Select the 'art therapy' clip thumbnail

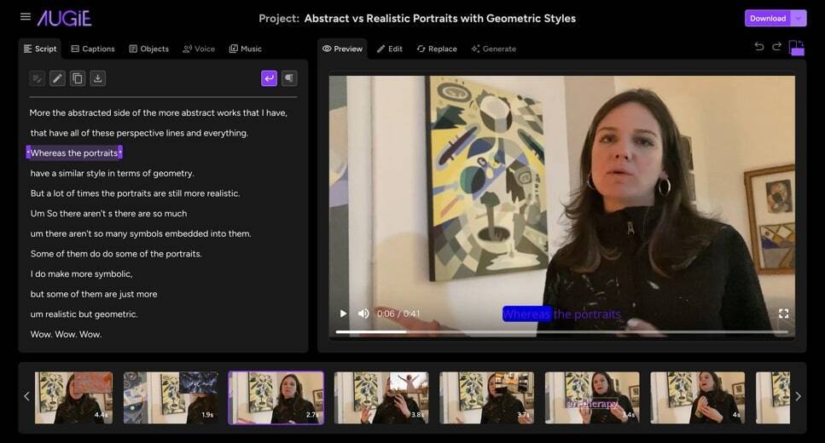592,397
